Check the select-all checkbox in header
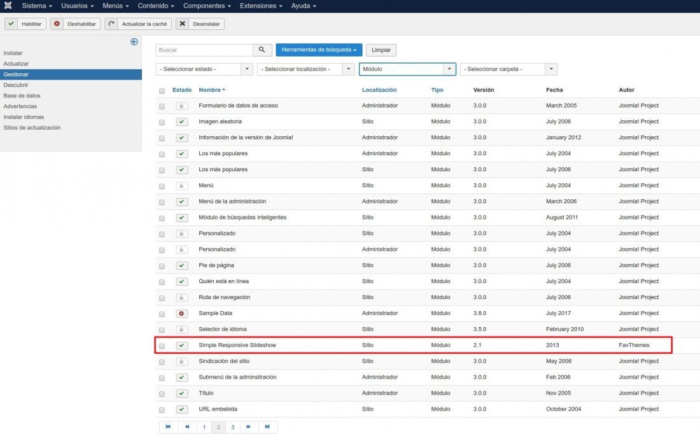Image resolution: width=700 pixels, height=434 pixels. (162, 90)
